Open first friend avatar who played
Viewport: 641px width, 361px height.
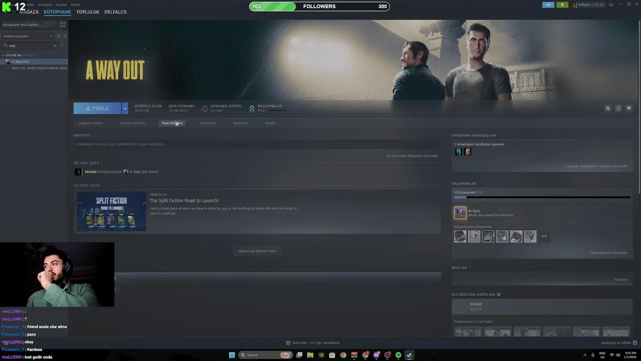pos(458,151)
